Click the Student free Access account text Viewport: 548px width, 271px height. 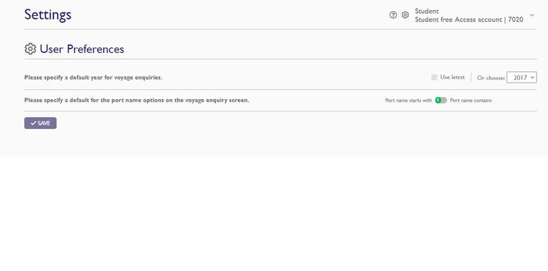[469, 19]
